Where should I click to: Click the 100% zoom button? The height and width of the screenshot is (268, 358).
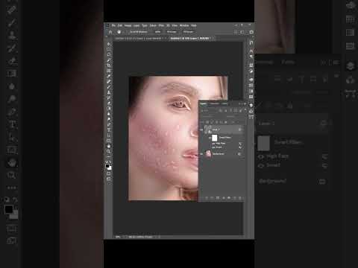click(158, 32)
